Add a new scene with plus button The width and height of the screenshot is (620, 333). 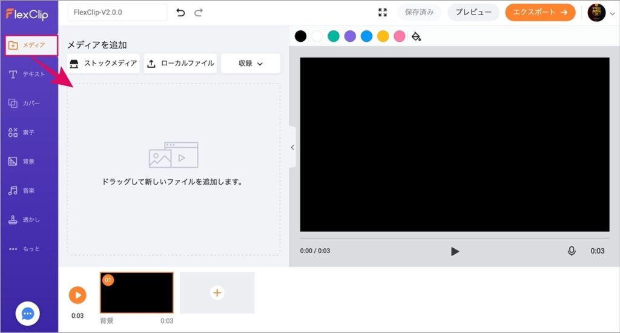click(x=217, y=292)
